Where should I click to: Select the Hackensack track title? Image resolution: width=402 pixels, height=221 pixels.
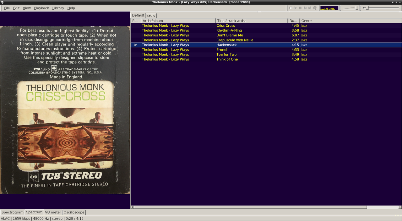[x=226, y=45]
